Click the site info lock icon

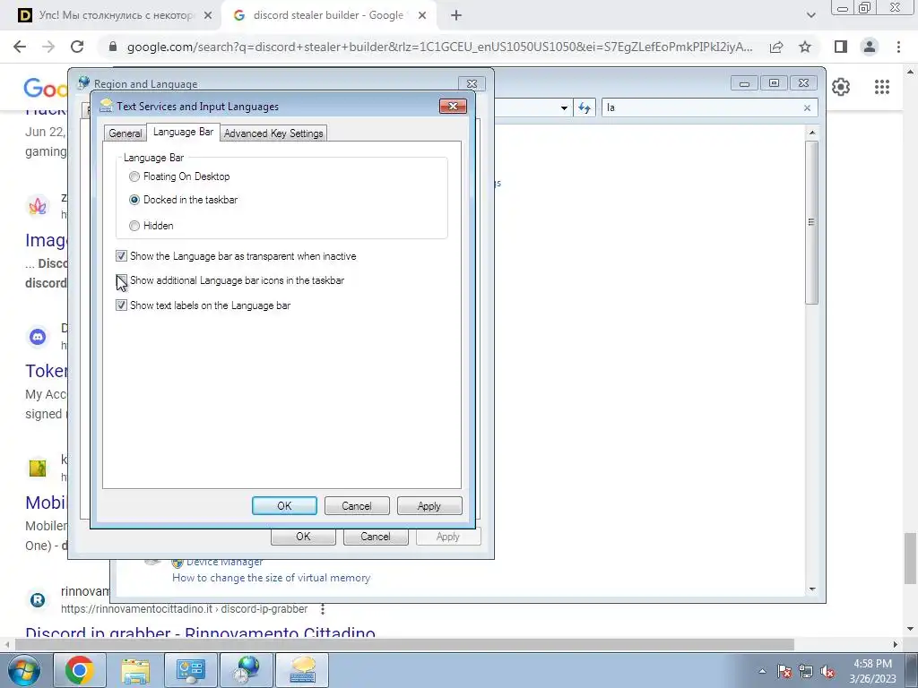point(113,47)
